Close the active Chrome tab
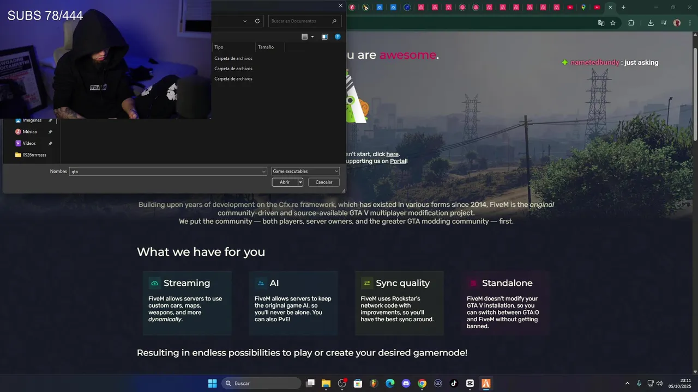The height and width of the screenshot is (392, 698). coord(610,7)
